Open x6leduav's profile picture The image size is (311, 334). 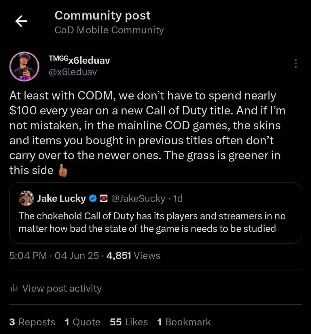tap(24, 66)
